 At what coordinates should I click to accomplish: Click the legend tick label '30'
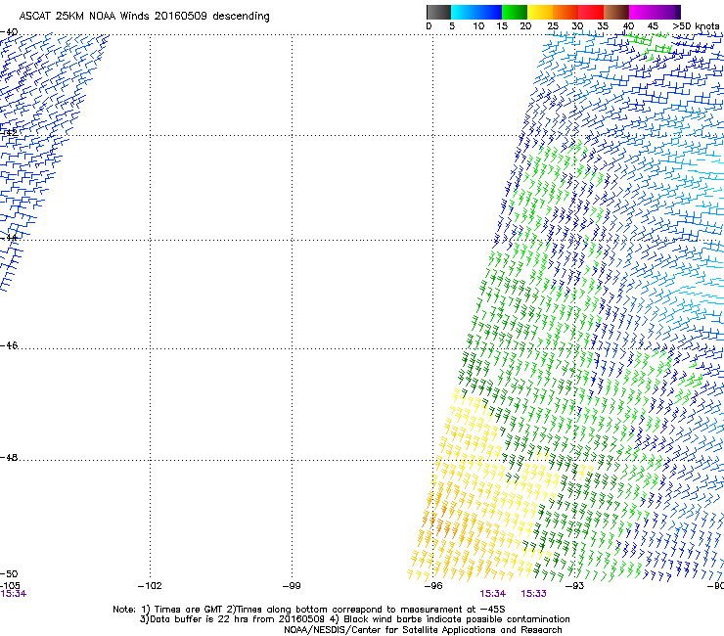coord(577,26)
